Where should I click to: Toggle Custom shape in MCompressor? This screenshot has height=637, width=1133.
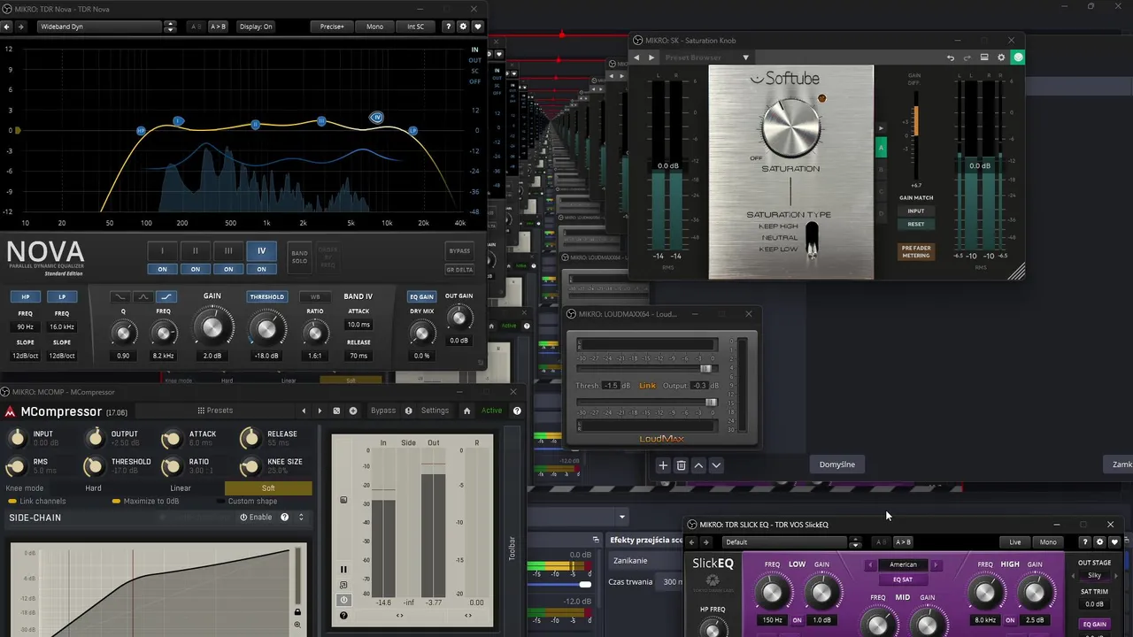pos(247,501)
